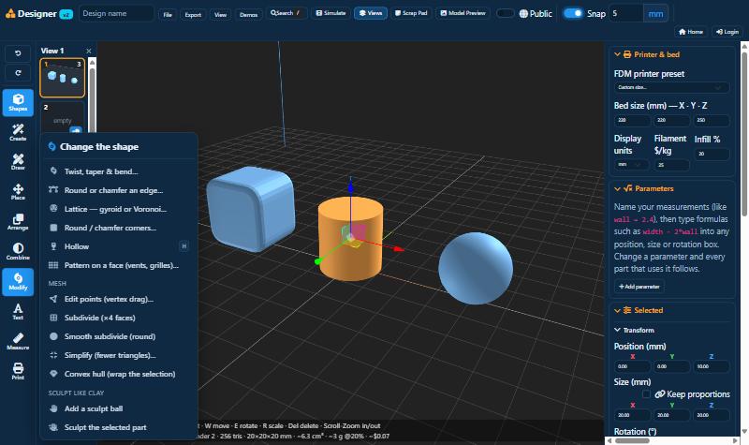Select empty view thumbnail 2
This screenshot has width=749, height=445.
click(62, 116)
